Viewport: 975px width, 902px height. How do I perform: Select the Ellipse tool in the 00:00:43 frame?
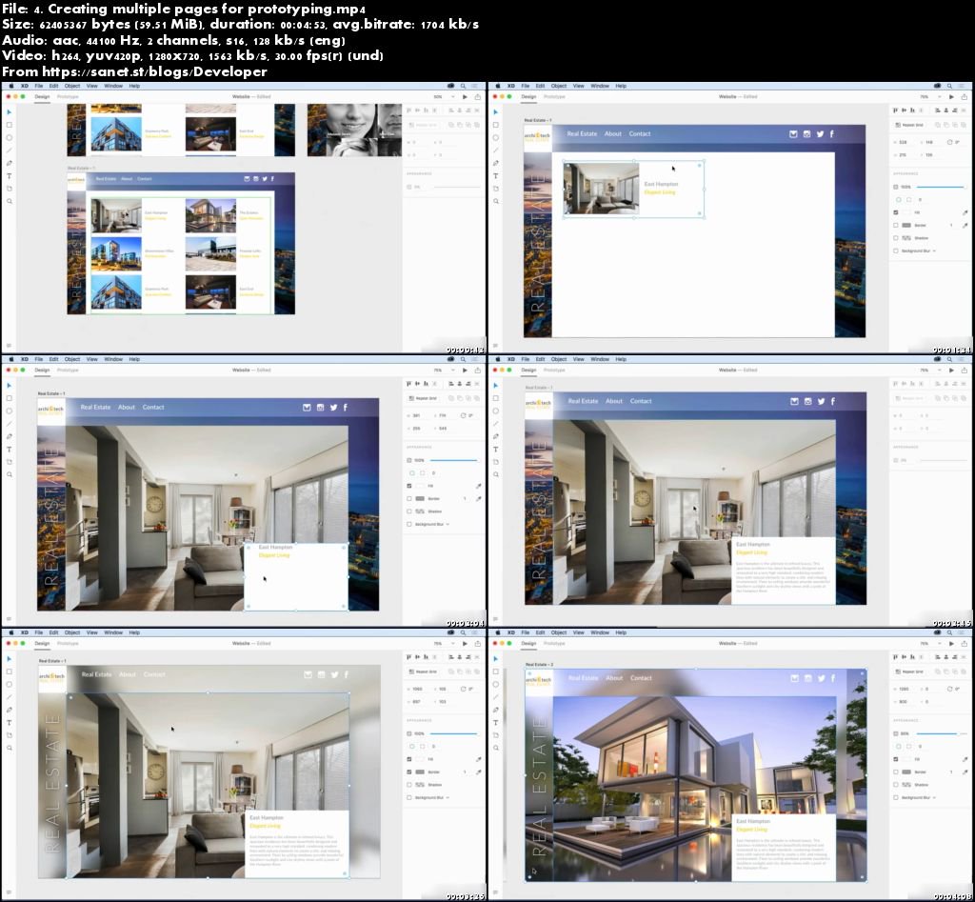(x=10, y=137)
